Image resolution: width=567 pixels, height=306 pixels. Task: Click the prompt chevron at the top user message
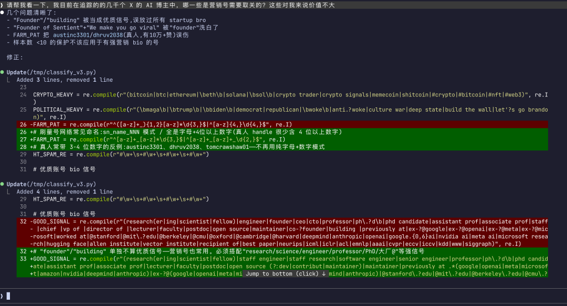[2, 5]
